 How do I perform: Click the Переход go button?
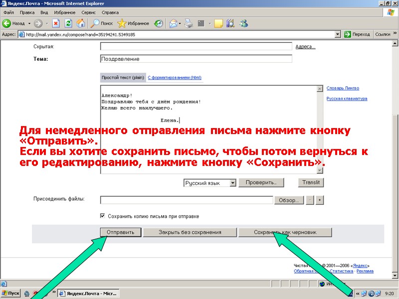pyautogui.click(x=357, y=34)
